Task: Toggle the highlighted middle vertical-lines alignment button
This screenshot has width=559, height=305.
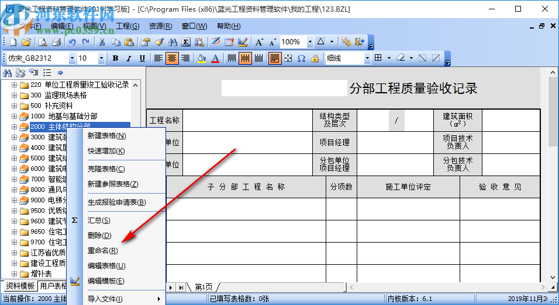Action: pyautogui.click(x=245, y=58)
